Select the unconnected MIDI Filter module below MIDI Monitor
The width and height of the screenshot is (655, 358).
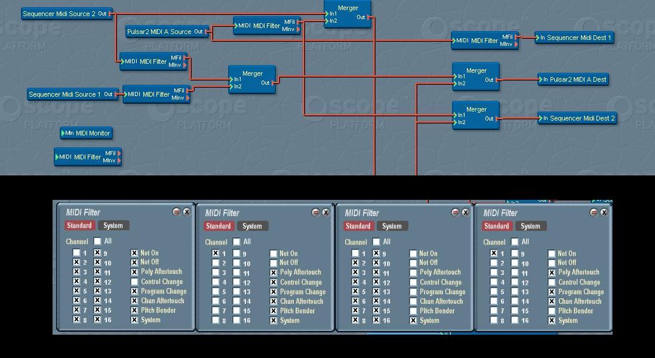[x=88, y=157]
